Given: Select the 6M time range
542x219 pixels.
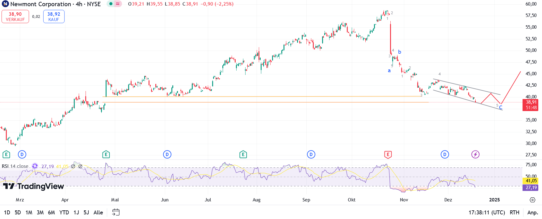Looking at the screenshot, I should (52, 213).
